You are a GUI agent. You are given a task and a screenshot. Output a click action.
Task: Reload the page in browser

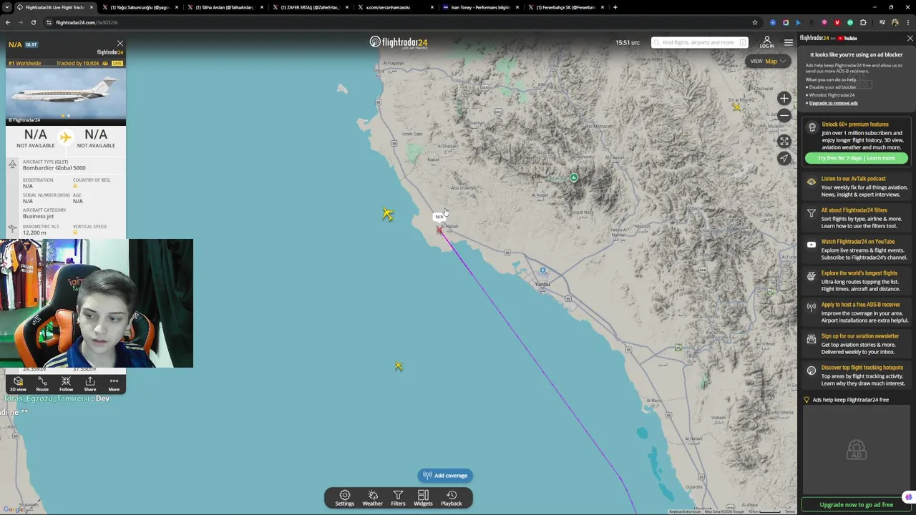pyautogui.click(x=33, y=22)
